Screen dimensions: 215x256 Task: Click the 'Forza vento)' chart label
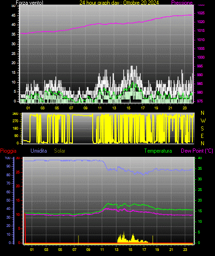point(30,3)
